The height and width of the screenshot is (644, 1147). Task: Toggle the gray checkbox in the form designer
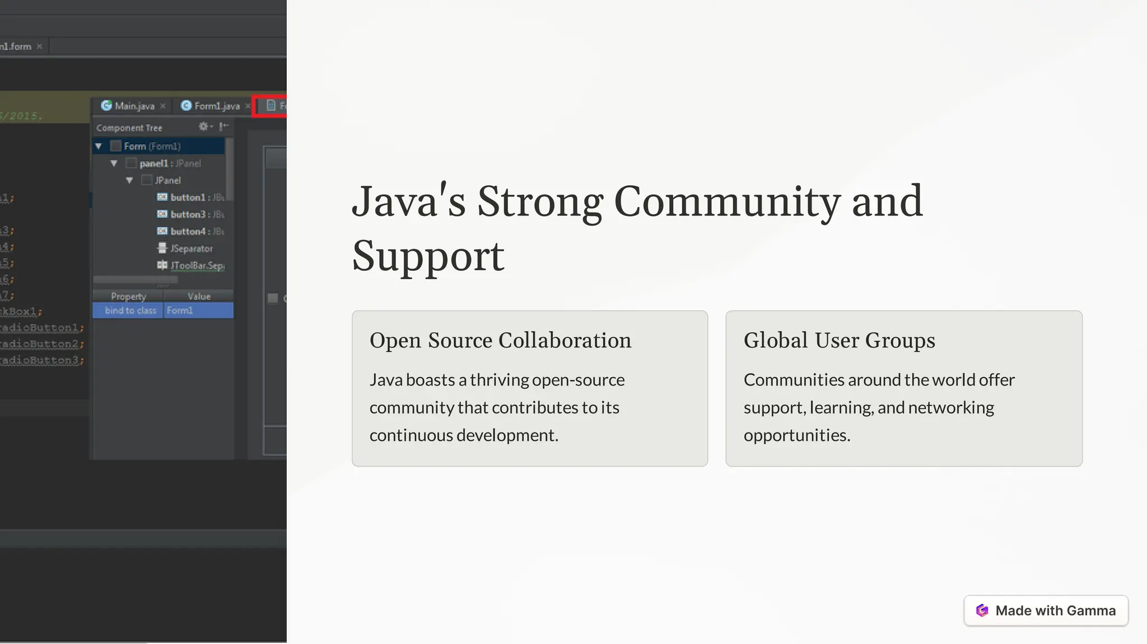pyautogui.click(x=273, y=298)
